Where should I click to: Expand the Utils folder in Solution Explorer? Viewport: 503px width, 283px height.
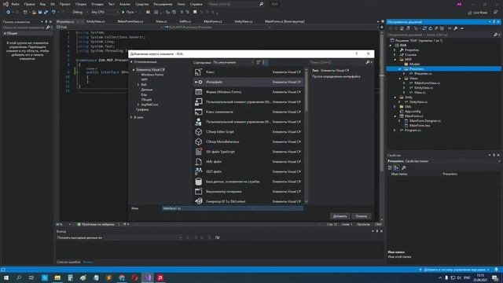(395, 107)
